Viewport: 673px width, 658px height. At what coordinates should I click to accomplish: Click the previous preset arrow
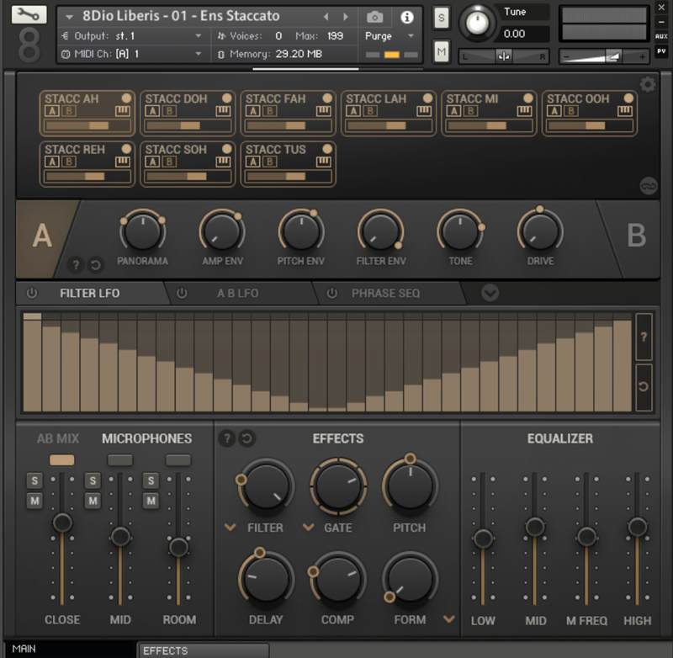pos(326,17)
